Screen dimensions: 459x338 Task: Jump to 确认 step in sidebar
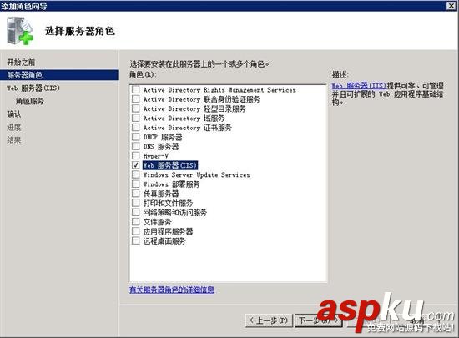click(13, 114)
